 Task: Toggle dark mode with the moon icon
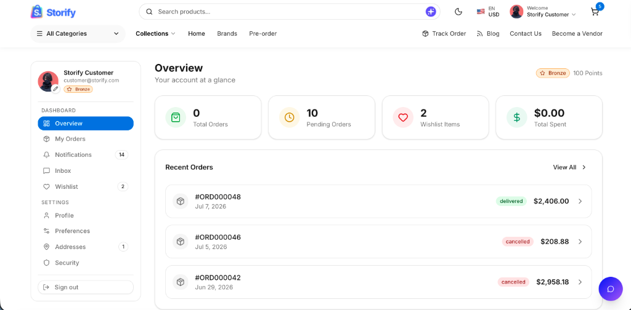pyautogui.click(x=458, y=12)
